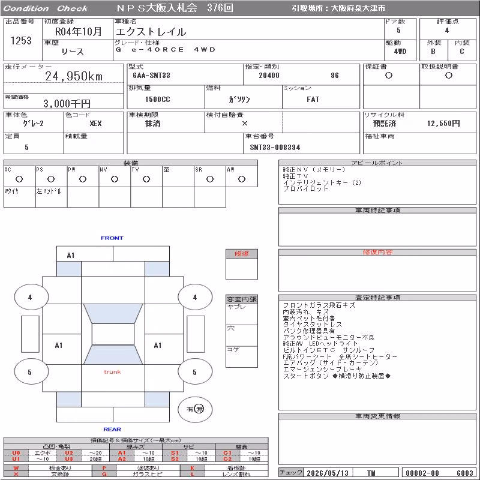Click the trunk label on car diagram
Image resolution: width=480 pixels, height=480 pixels.
click(112, 372)
